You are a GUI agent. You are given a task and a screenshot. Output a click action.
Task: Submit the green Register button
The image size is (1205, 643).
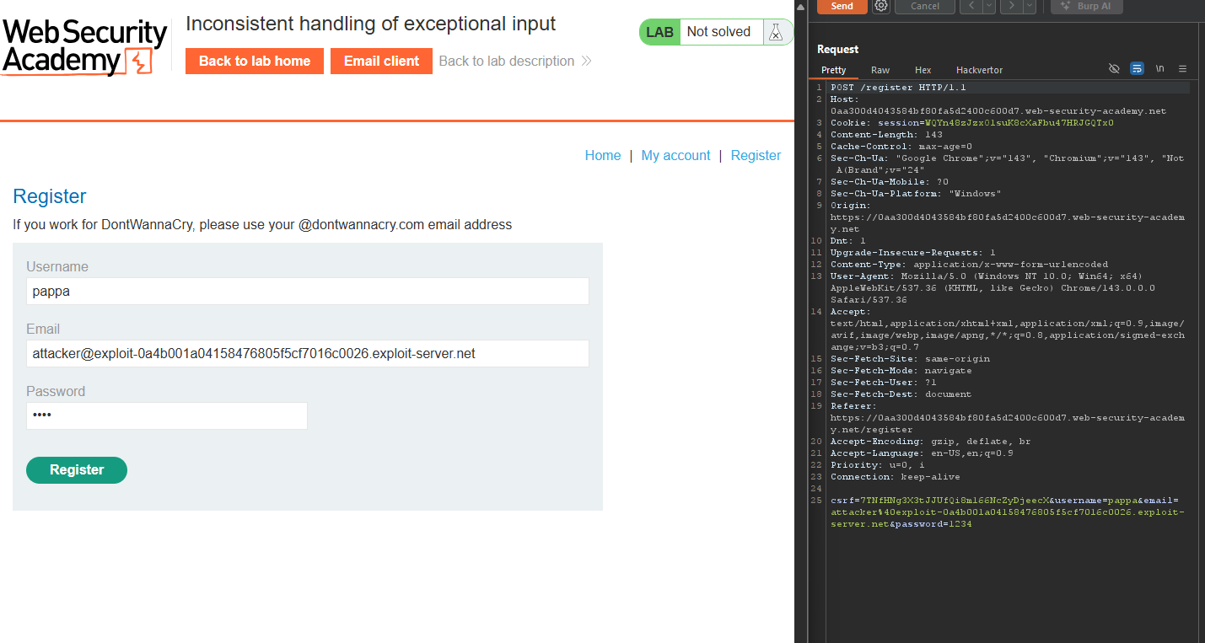pyautogui.click(x=77, y=470)
